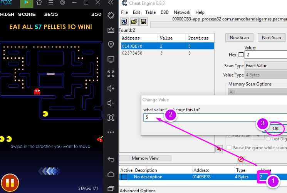Click the Nox keyboard control icon

(111, 30)
